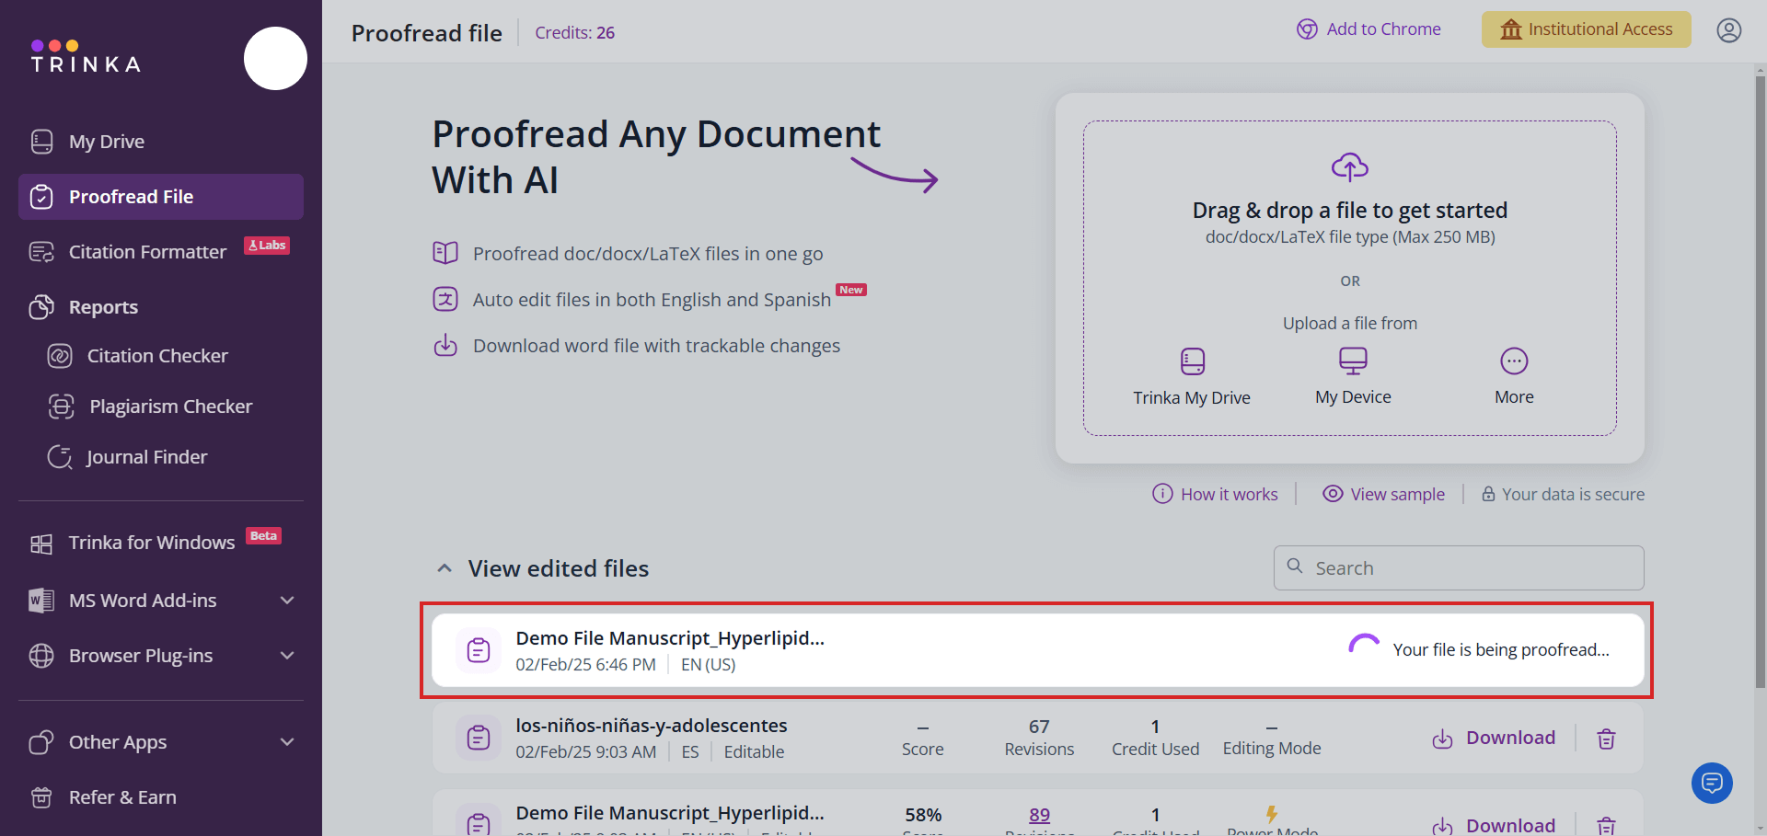The height and width of the screenshot is (836, 1767).
Task: Expand the Other Apps menu
Action: click(287, 742)
